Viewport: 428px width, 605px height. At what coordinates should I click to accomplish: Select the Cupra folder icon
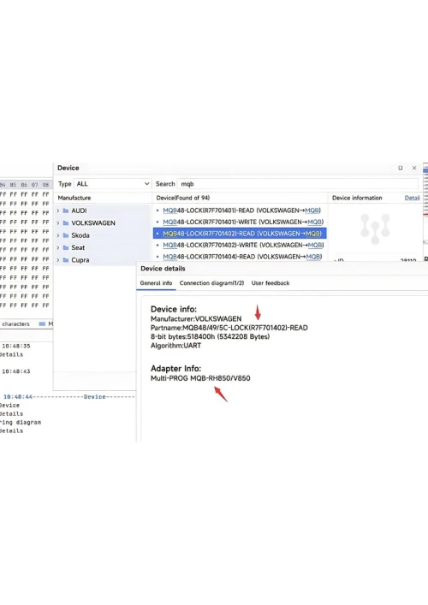click(x=66, y=260)
